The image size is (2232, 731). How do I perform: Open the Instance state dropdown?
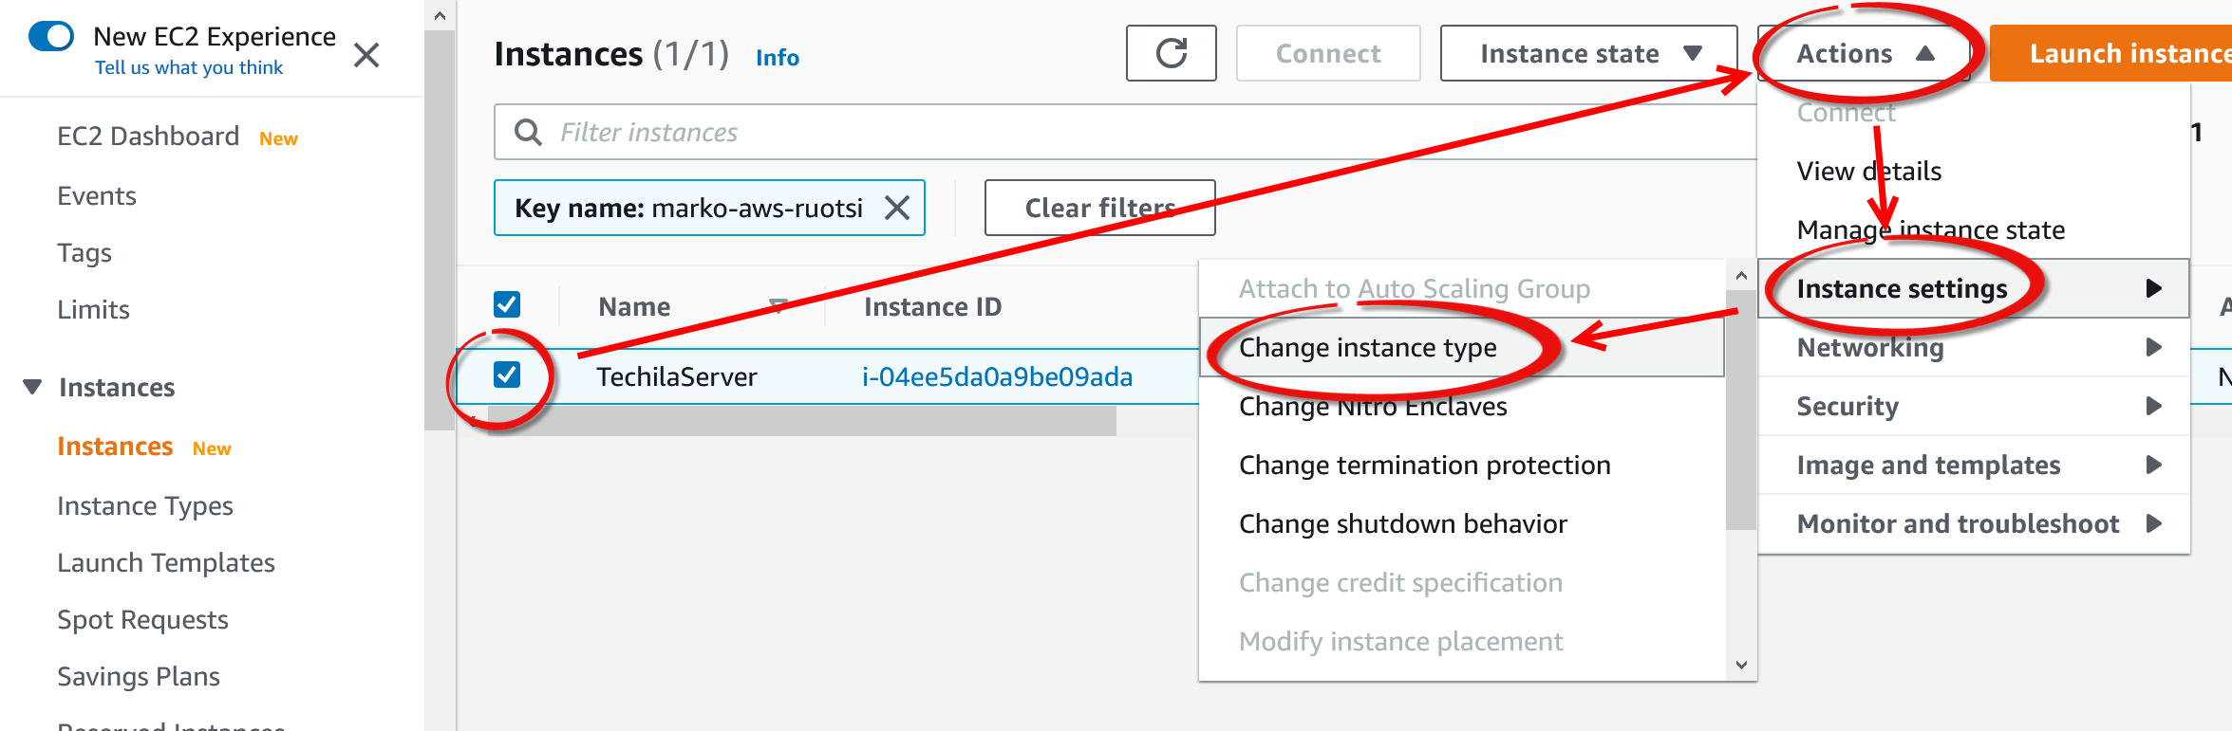[x=1588, y=54]
